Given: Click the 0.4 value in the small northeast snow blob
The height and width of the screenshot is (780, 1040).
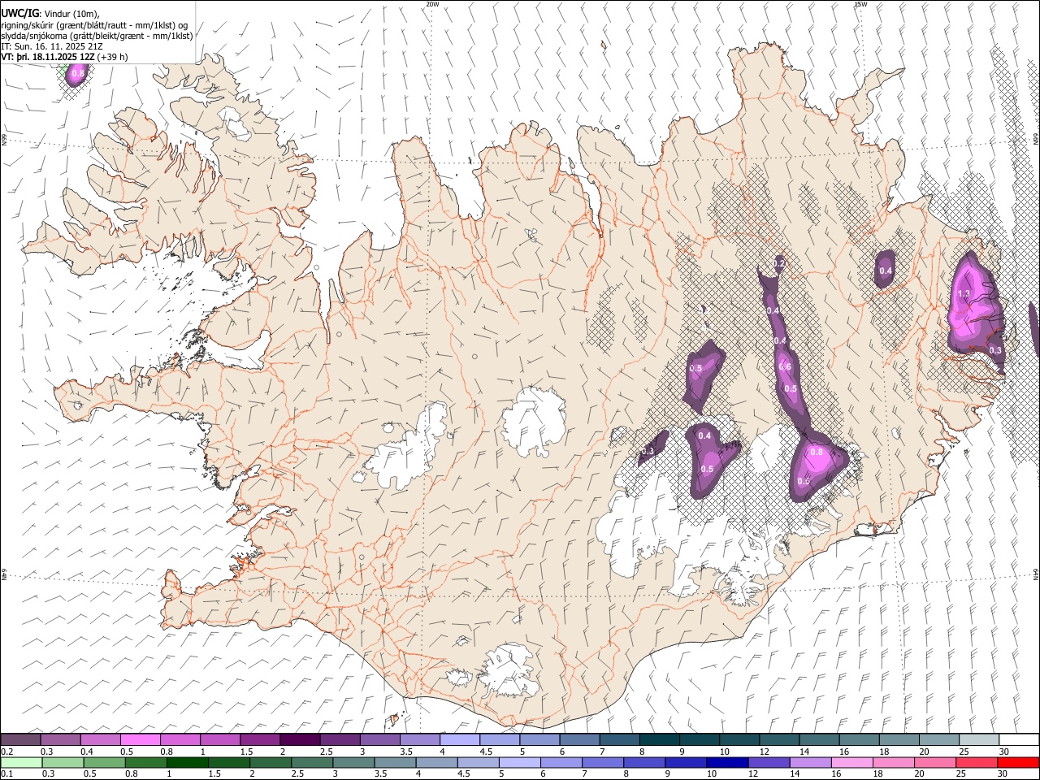Looking at the screenshot, I should pyautogui.click(x=886, y=271).
